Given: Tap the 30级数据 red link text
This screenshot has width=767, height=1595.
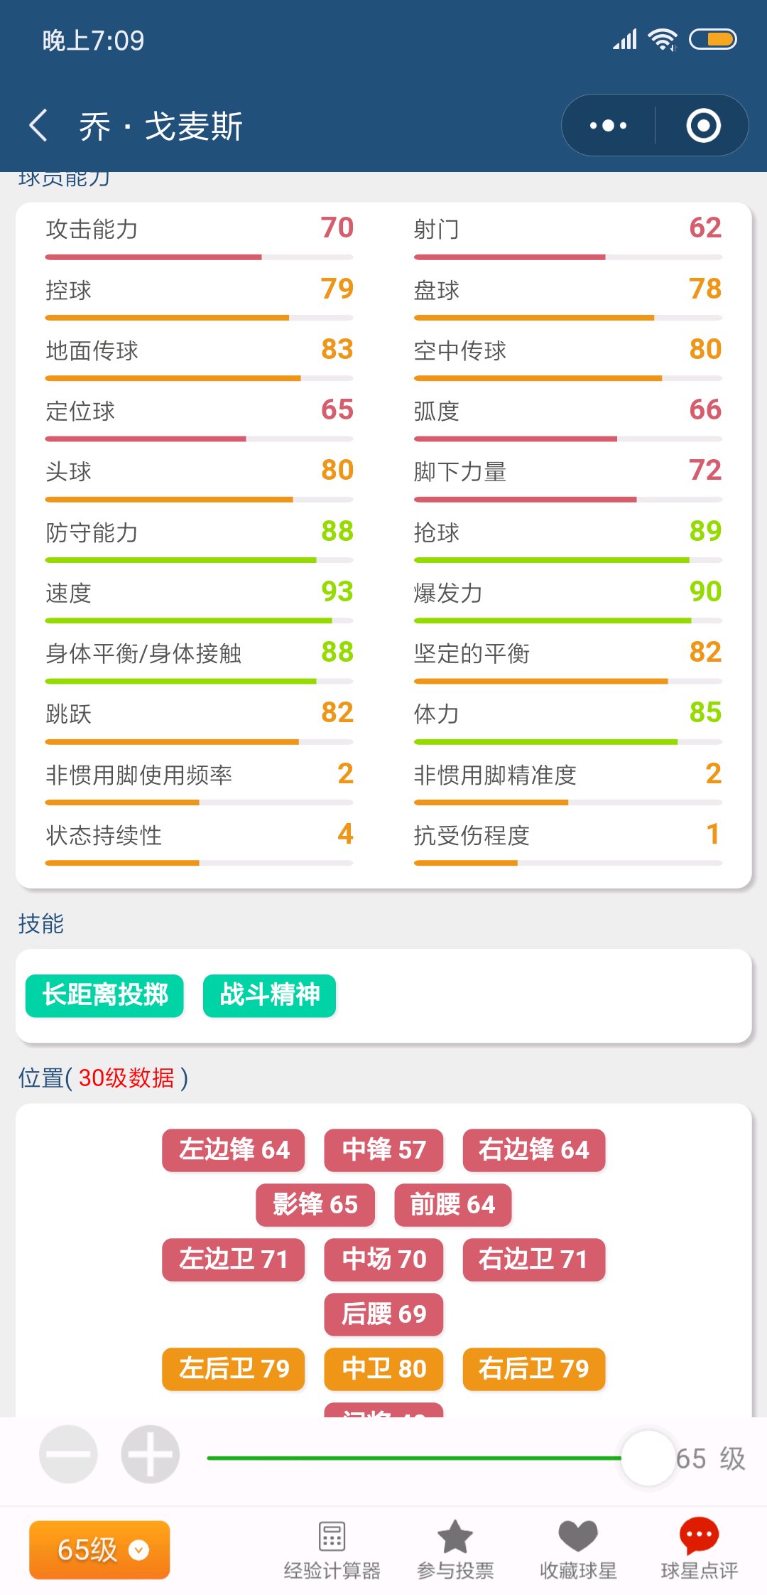Looking at the screenshot, I should 126,1078.
